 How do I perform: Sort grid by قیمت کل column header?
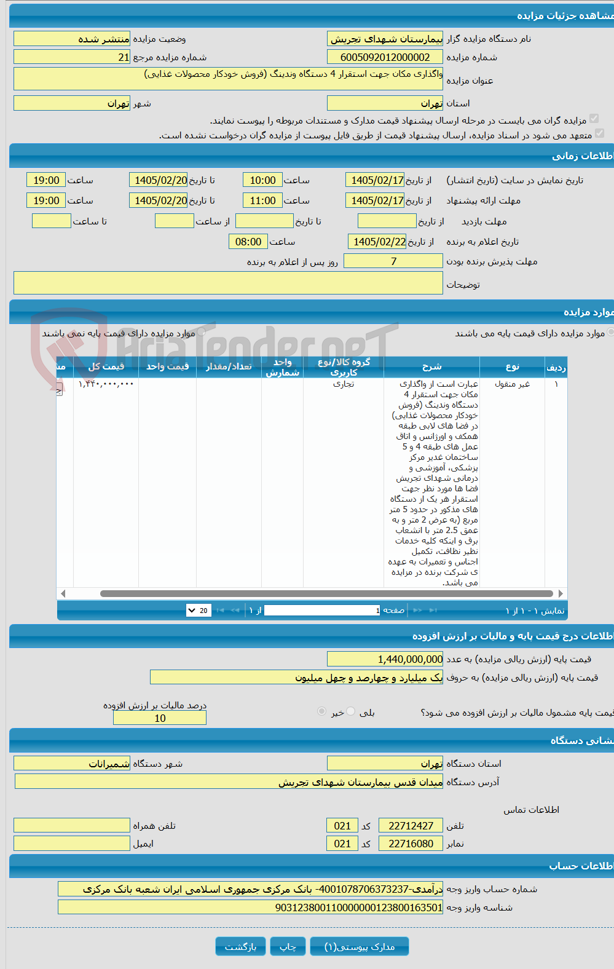(x=106, y=366)
